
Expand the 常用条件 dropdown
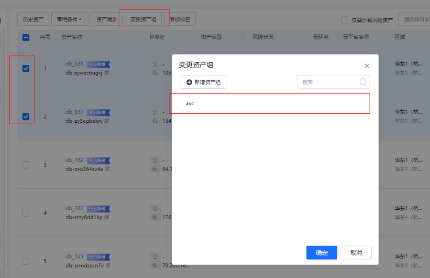point(69,20)
